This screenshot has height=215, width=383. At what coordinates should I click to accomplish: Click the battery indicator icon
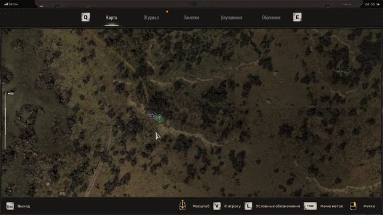[x=378, y=4]
